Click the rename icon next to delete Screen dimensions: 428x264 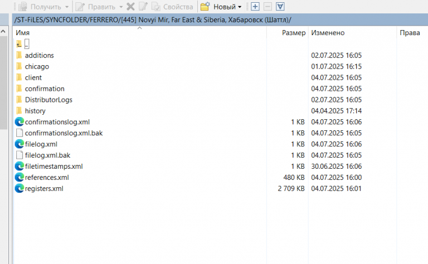click(143, 7)
